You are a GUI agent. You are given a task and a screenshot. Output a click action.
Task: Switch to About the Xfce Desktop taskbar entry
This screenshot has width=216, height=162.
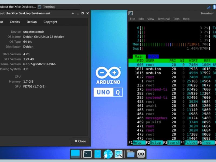(18, 7)
